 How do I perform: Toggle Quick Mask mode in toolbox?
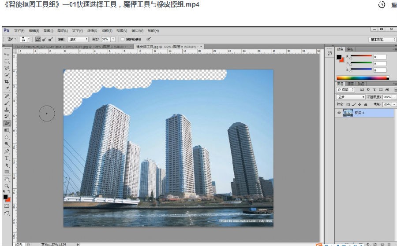tap(7, 206)
